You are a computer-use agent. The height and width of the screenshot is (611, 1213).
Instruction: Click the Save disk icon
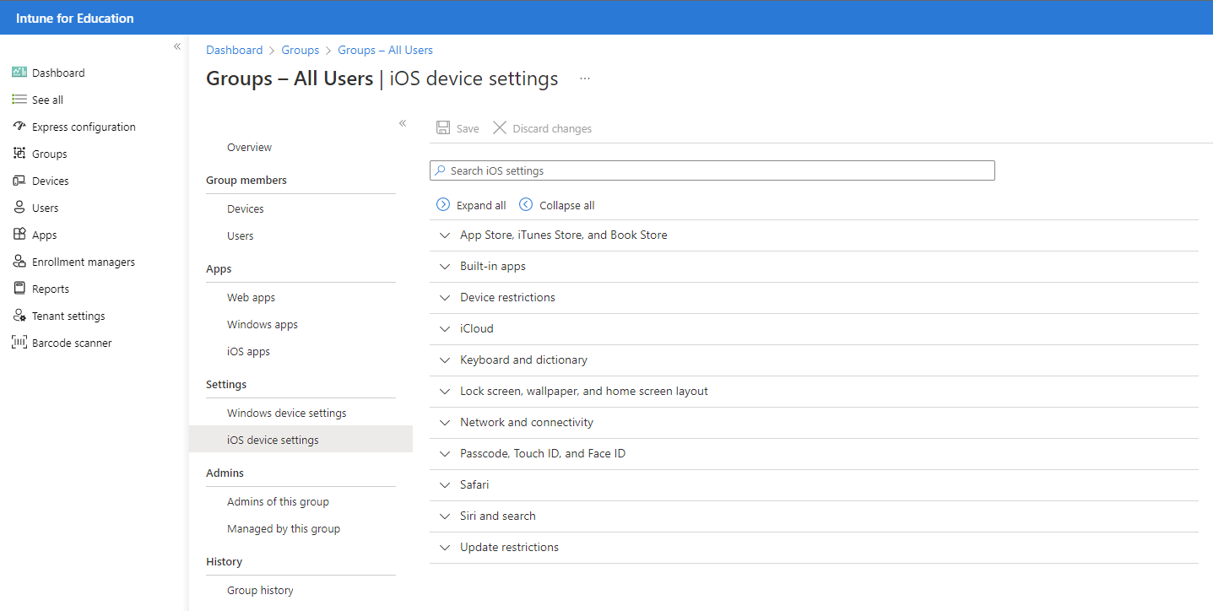pos(443,128)
